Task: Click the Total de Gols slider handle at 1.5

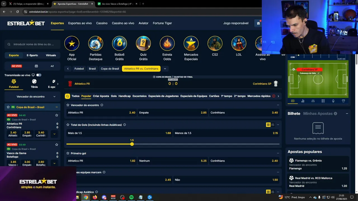Action: (132, 144)
